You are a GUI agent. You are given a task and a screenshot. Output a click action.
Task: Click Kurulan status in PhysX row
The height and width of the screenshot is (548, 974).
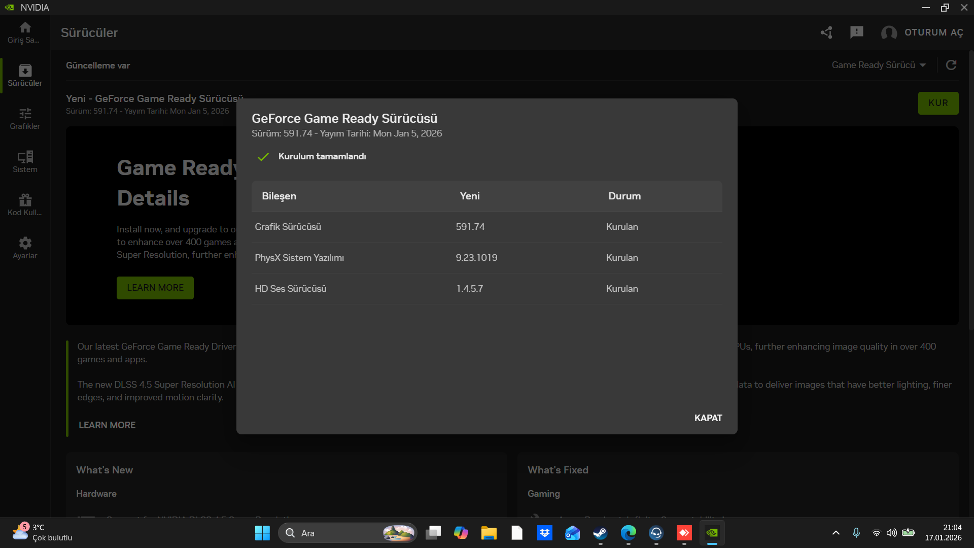point(622,258)
